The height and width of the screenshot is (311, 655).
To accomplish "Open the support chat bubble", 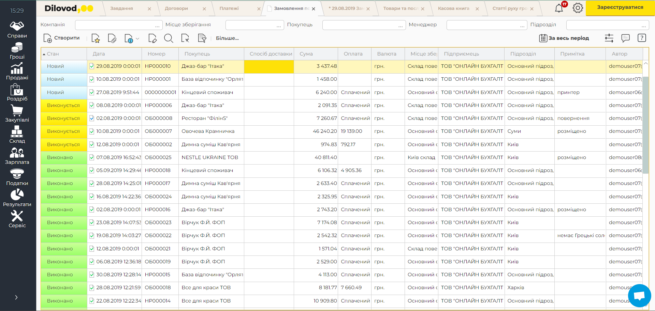I will click(x=639, y=296).
